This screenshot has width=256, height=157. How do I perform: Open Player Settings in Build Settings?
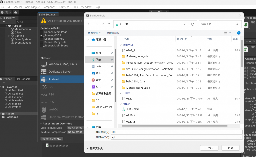point(52,139)
